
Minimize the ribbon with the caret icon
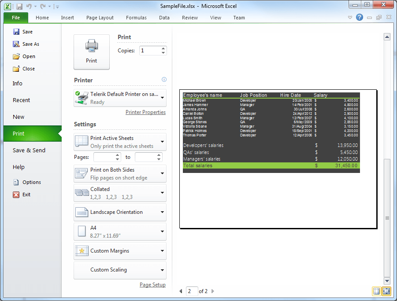tap(350, 18)
